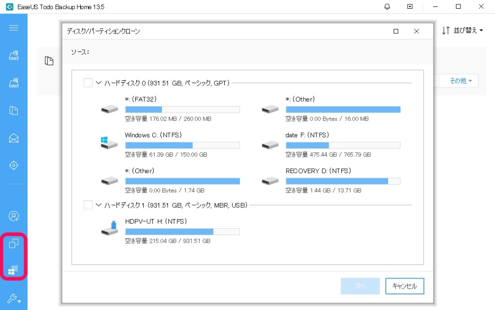Open the Clone tool in the sidebar
Viewport: 495px width, 310px height.
14,243
